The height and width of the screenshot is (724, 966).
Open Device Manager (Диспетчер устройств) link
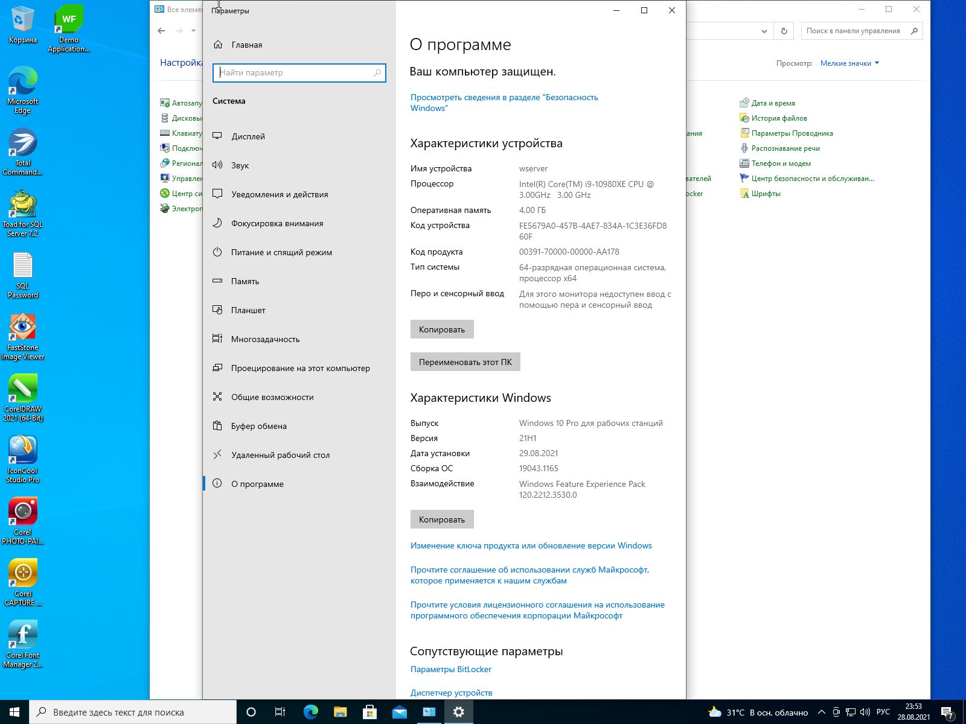(x=452, y=693)
